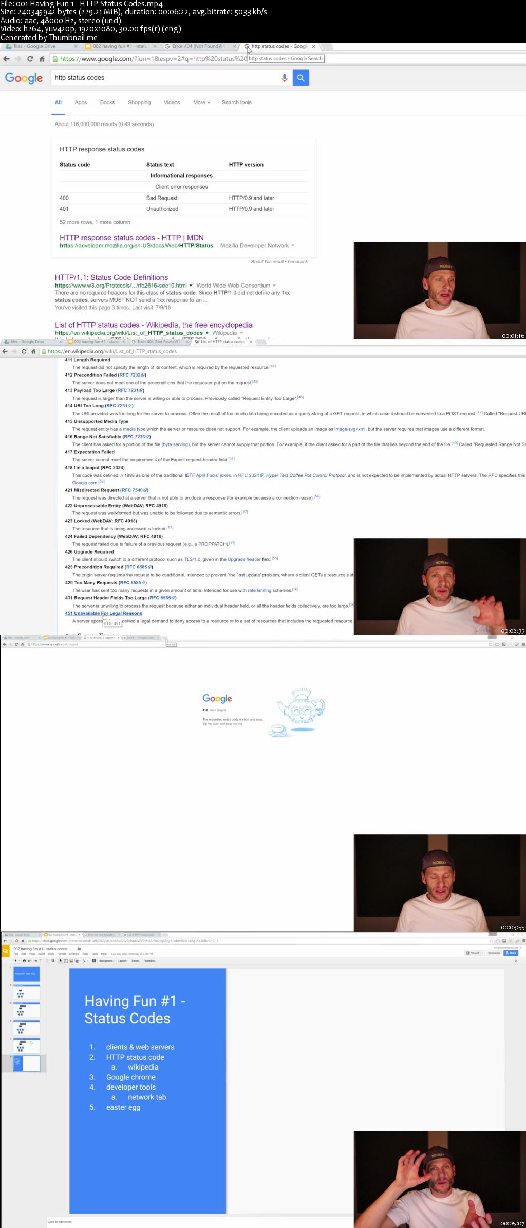Click '451 Unavailable For Legal Reasons' link
This screenshot has width=526, height=1228.
click(x=103, y=613)
